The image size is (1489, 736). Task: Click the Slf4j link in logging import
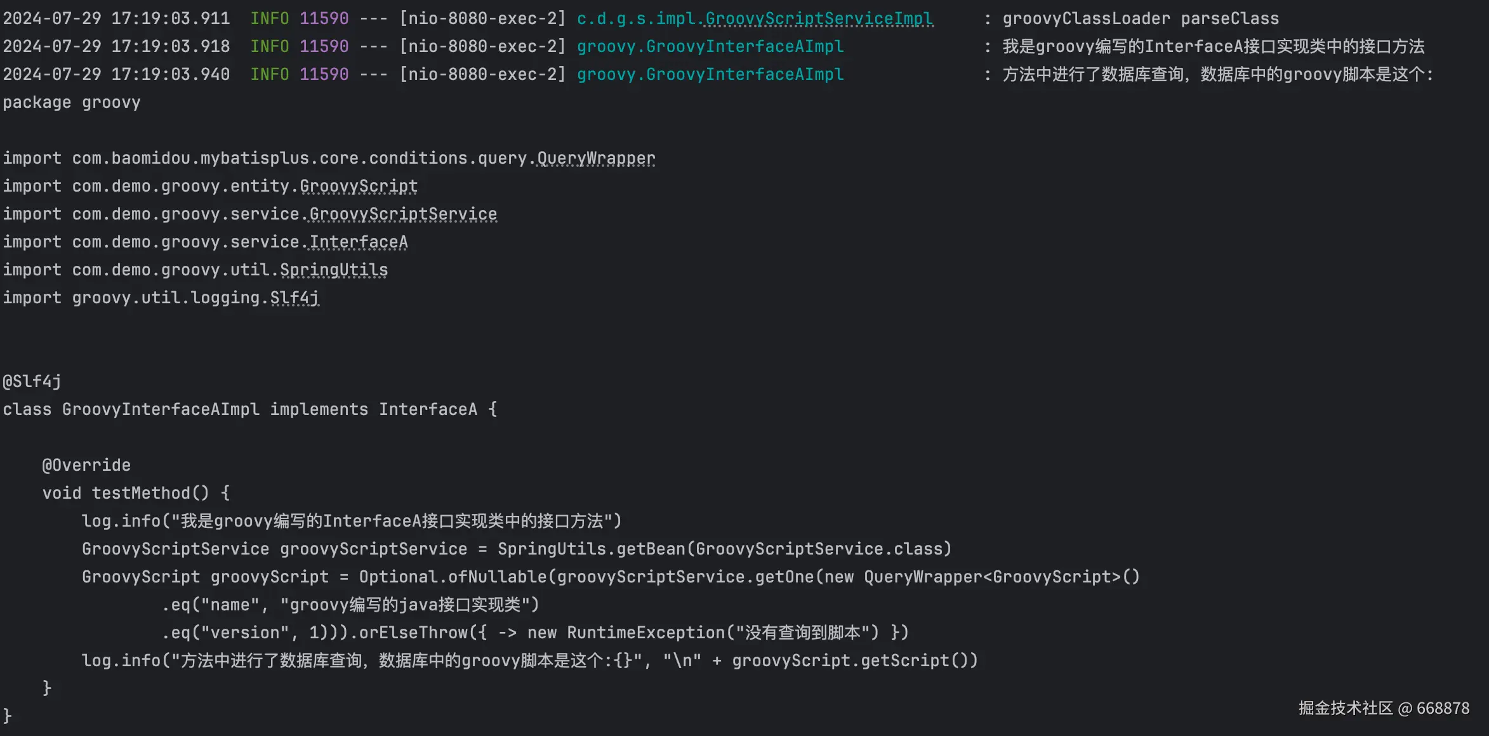click(294, 298)
